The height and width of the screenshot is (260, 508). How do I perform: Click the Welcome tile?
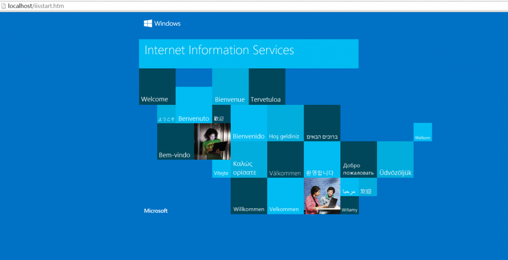point(157,87)
